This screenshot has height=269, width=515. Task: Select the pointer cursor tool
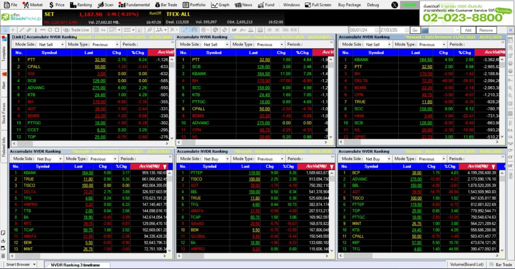6,30
